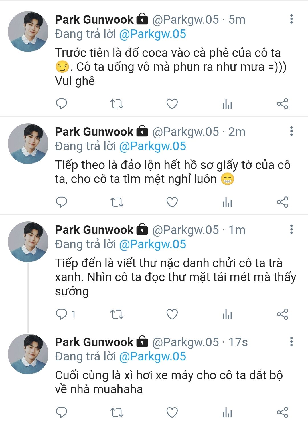Open profile picture on the 2m tweet
The width and height of the screenshot is (308, 425).
pos(28,144)
